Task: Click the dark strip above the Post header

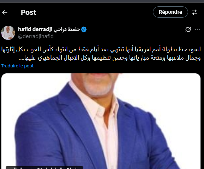Action: [x=102, y=1]
